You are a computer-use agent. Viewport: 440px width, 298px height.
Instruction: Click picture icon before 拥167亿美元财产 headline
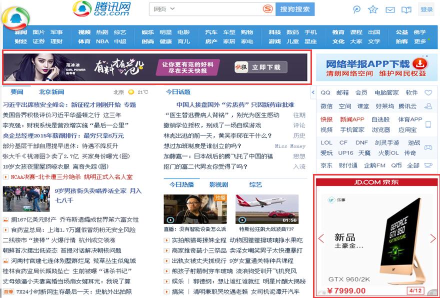[5, 219]
